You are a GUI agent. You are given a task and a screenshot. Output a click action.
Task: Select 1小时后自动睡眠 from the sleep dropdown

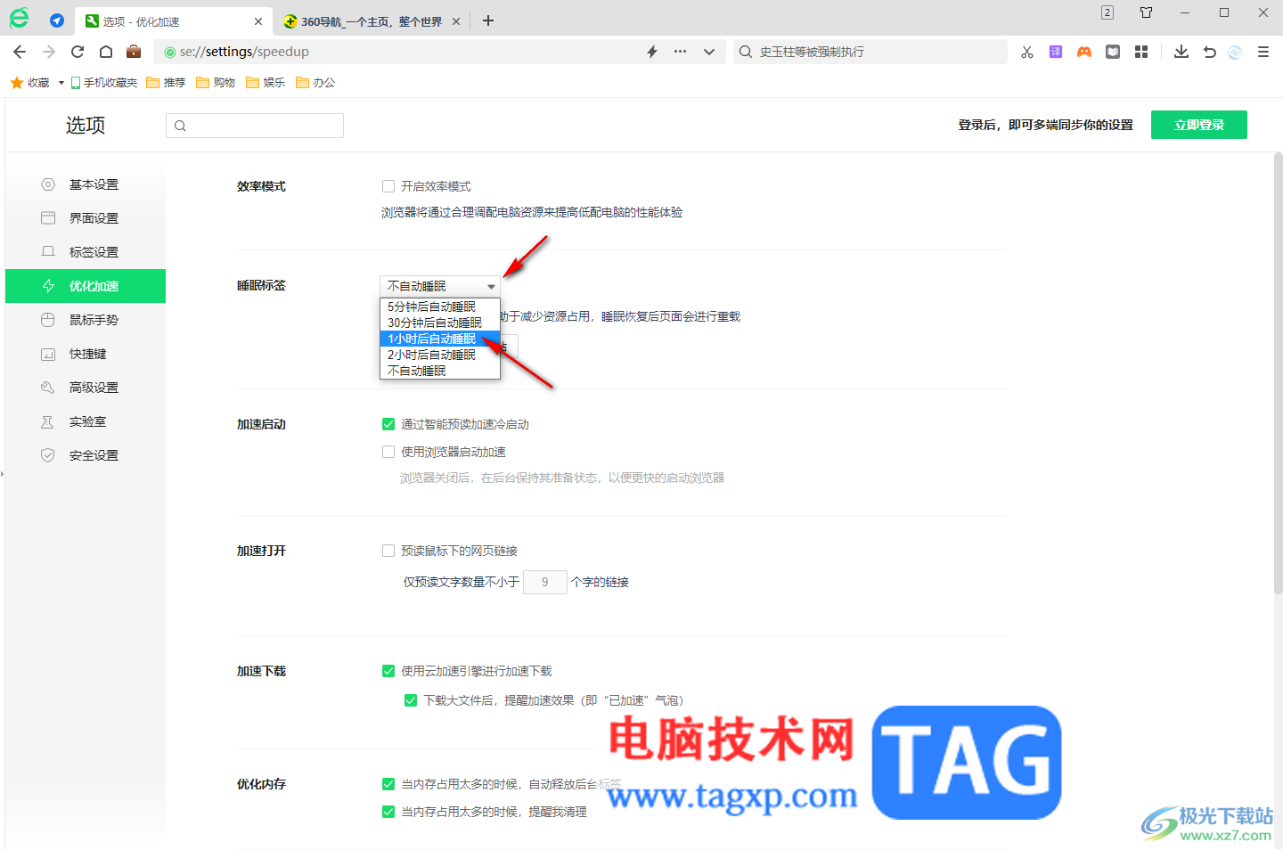(x=434, y=338)
